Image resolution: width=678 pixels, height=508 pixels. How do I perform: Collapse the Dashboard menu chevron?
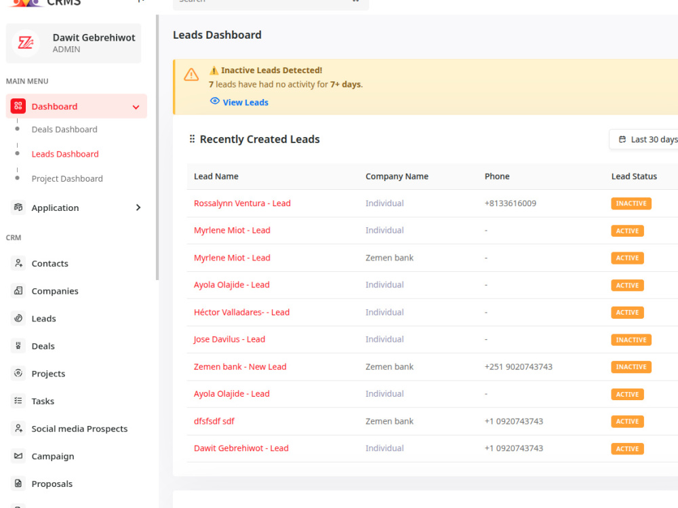(x=136, y=107)
